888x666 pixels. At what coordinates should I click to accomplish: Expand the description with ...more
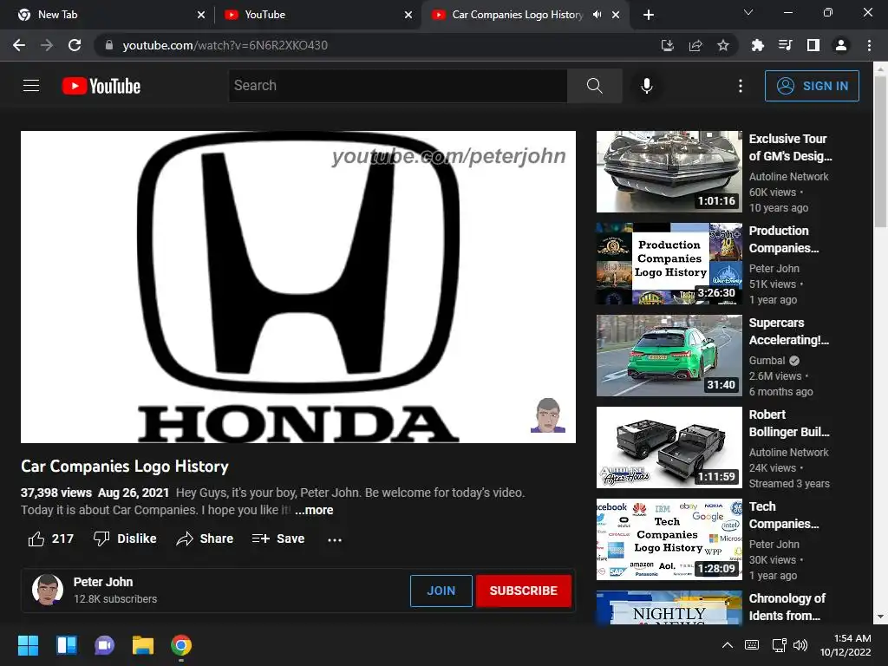pos(314,510)
